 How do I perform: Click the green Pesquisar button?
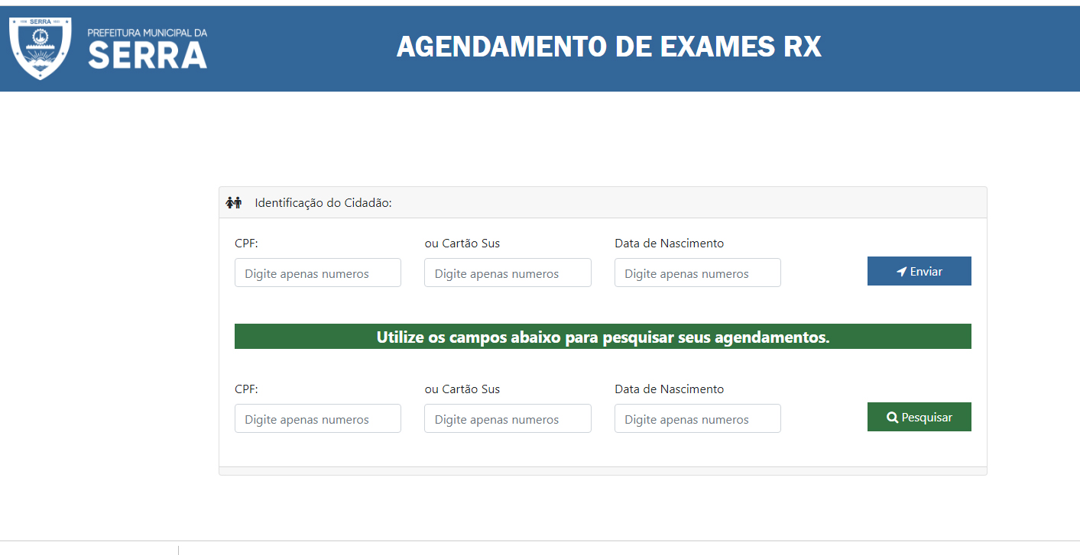[919, 417]
